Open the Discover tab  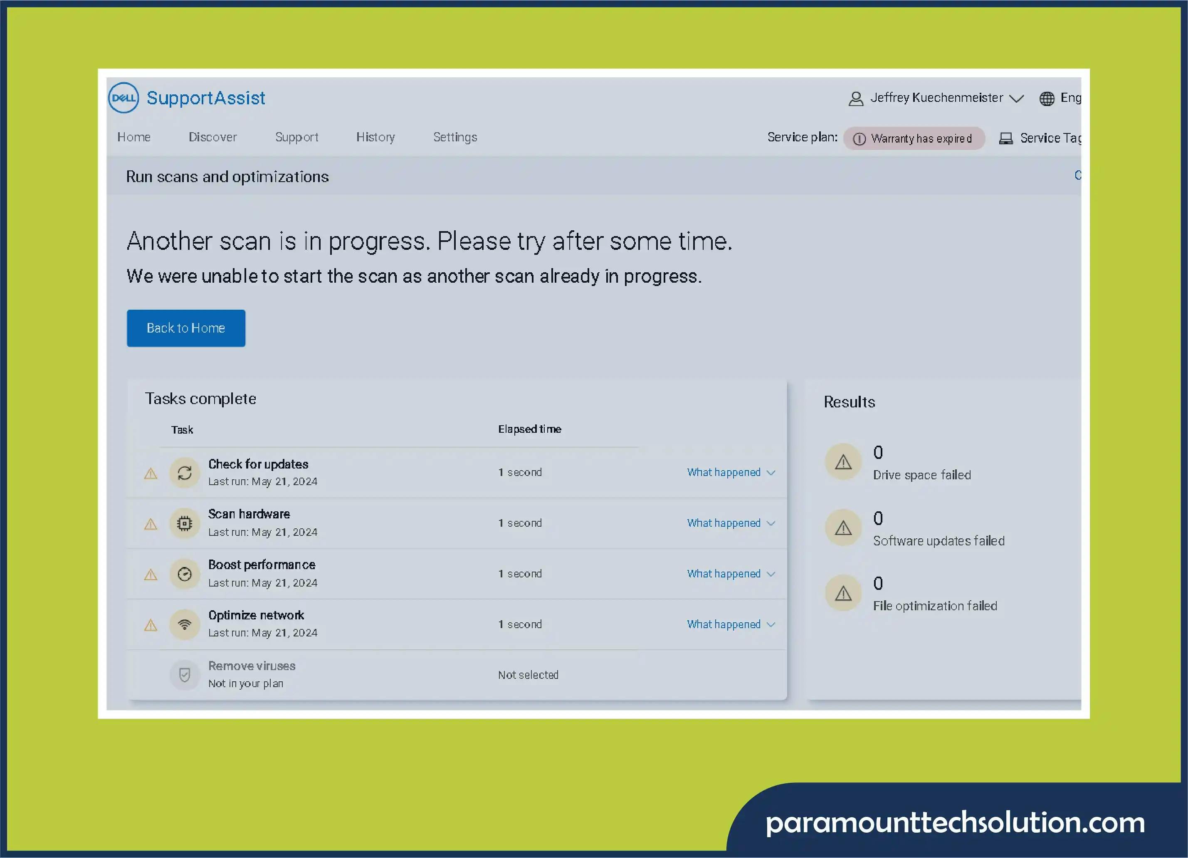tap(212, 137)
